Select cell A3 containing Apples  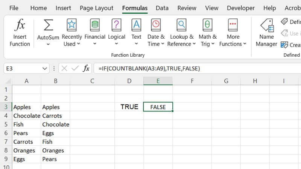point(26,107)
